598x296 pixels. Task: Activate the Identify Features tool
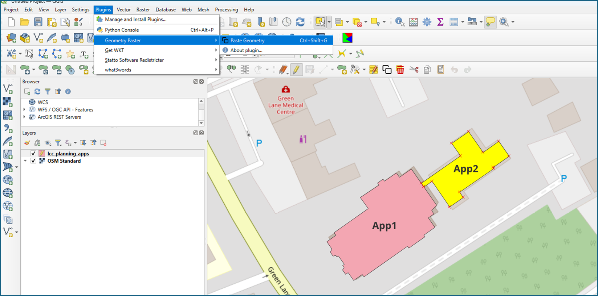[400, 22]
